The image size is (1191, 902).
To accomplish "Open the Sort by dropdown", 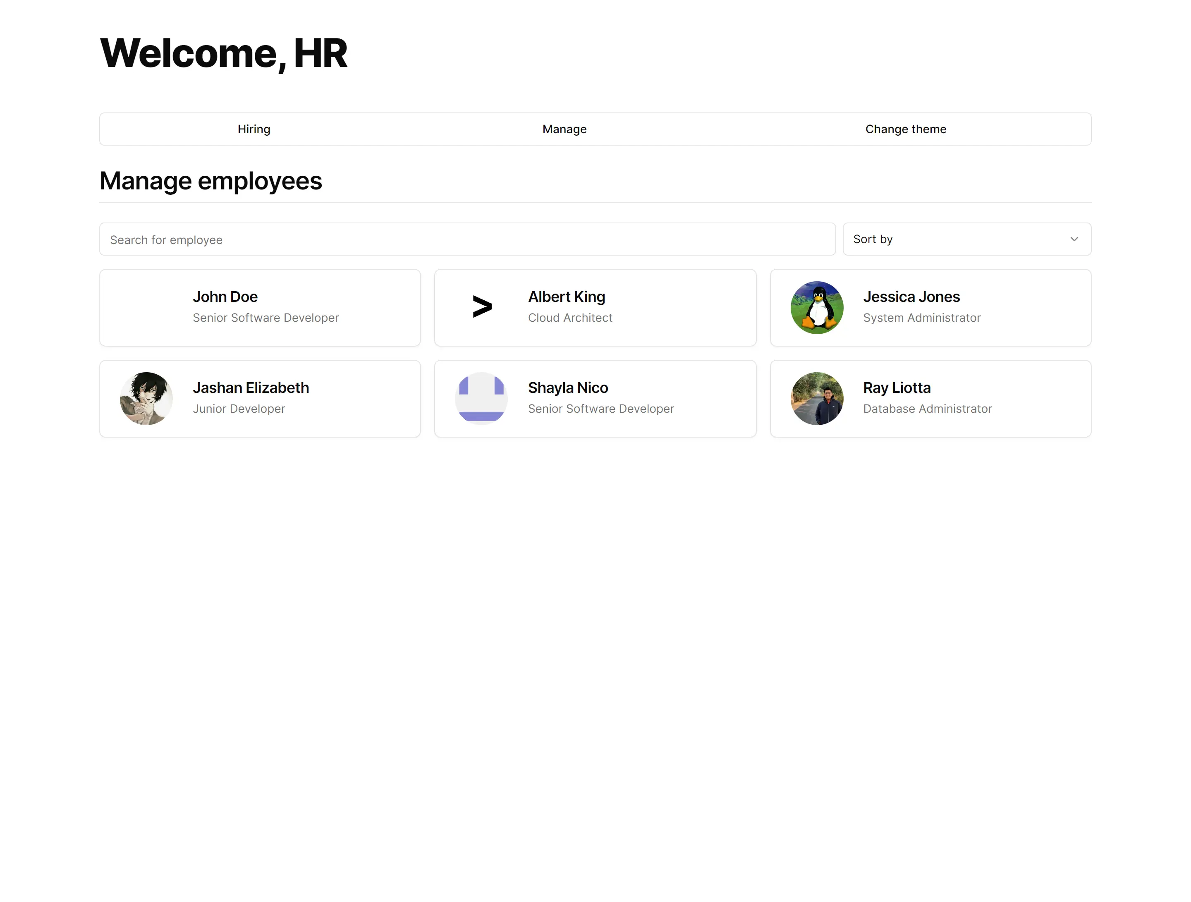I will [966, 239].
